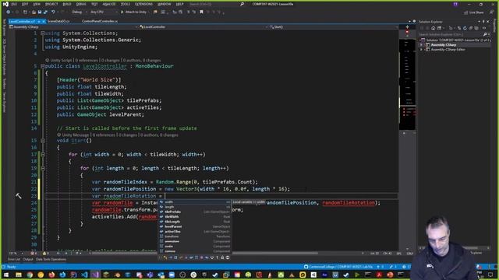Click the Live Share button
The image size is (499, 280).
click(x=474, y=12)
